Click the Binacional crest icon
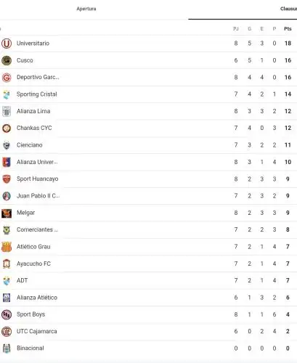The image size is (297, 363). coord(7,348)
